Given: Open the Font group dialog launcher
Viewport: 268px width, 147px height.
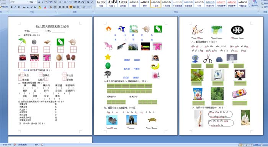Looking at the screenshot, I should [56, 11].
